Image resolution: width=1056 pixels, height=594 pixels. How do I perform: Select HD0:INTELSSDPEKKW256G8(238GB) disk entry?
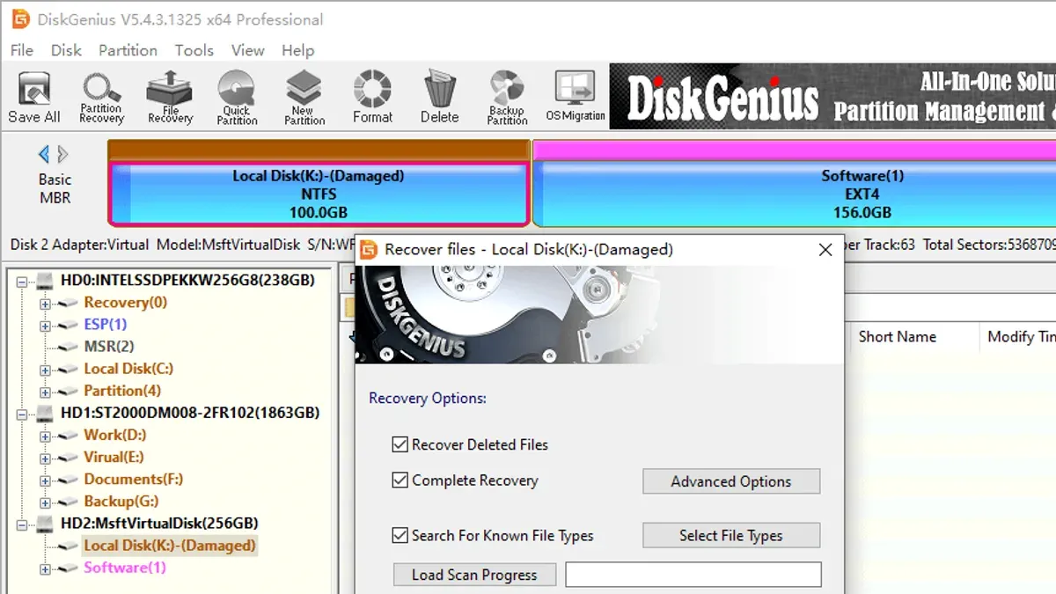tap(187, 281)
